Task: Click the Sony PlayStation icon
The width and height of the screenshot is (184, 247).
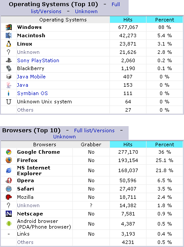Action: click(x=9, y=60)
